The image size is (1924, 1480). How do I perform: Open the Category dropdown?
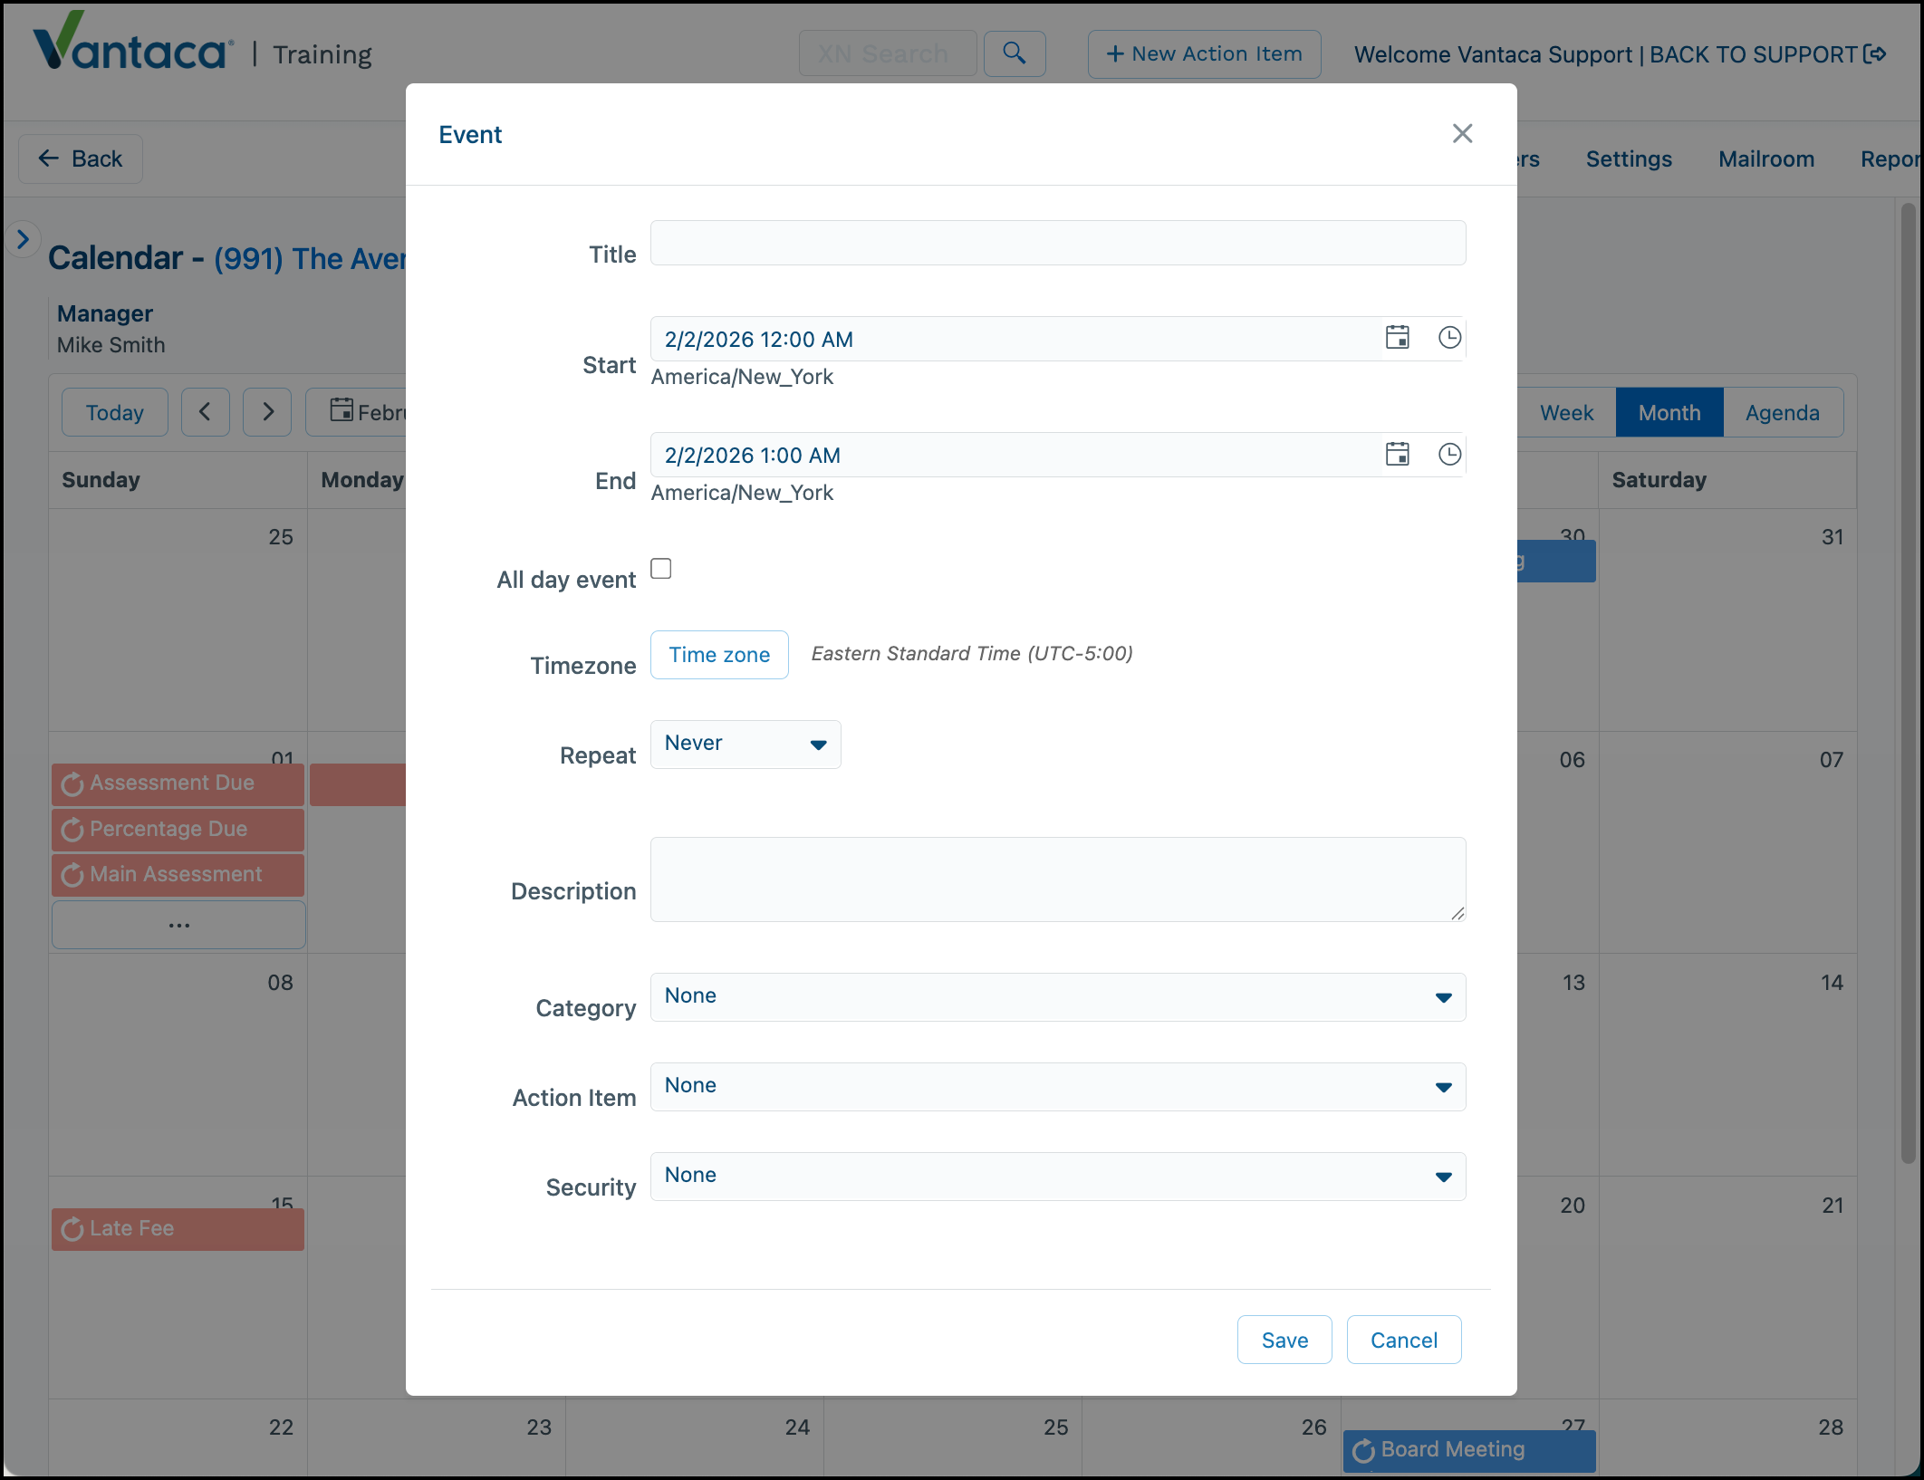click(x=1058, y=996)
